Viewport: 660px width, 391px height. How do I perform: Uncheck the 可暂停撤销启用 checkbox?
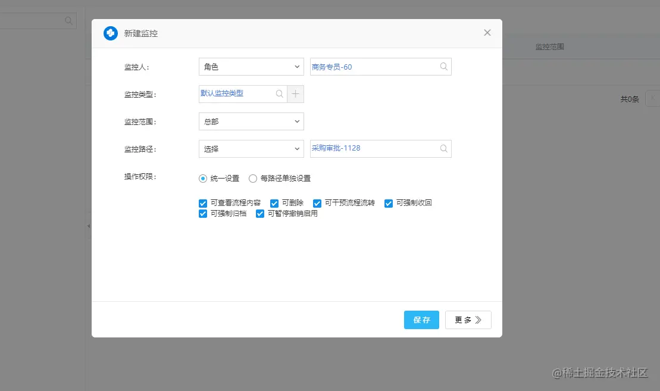click(260, 214)
